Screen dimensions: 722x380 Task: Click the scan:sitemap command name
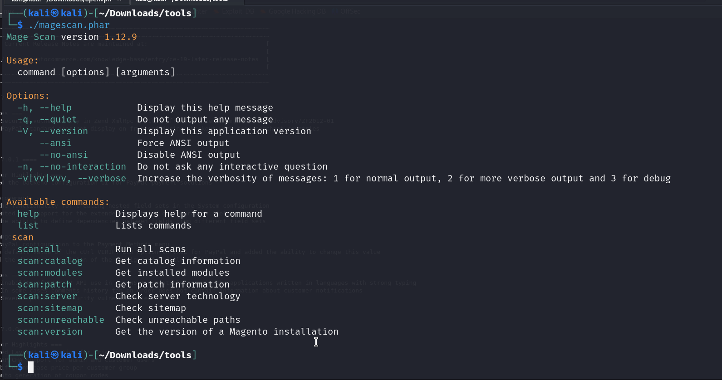[x=50, y=308]
